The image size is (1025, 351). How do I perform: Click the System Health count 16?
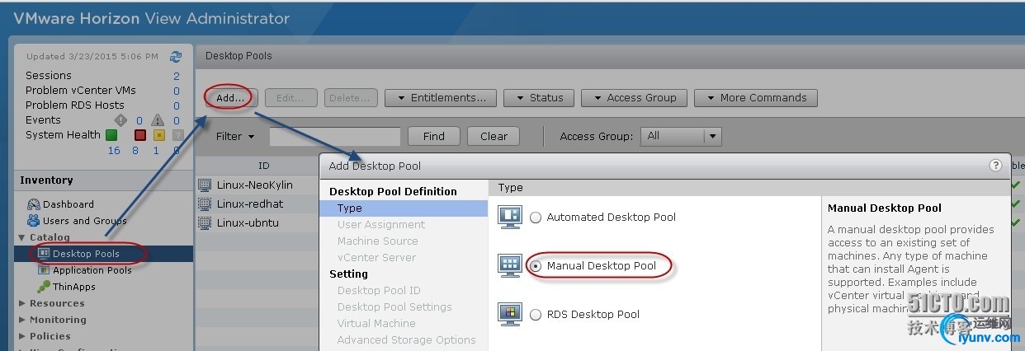coord(114,150)
